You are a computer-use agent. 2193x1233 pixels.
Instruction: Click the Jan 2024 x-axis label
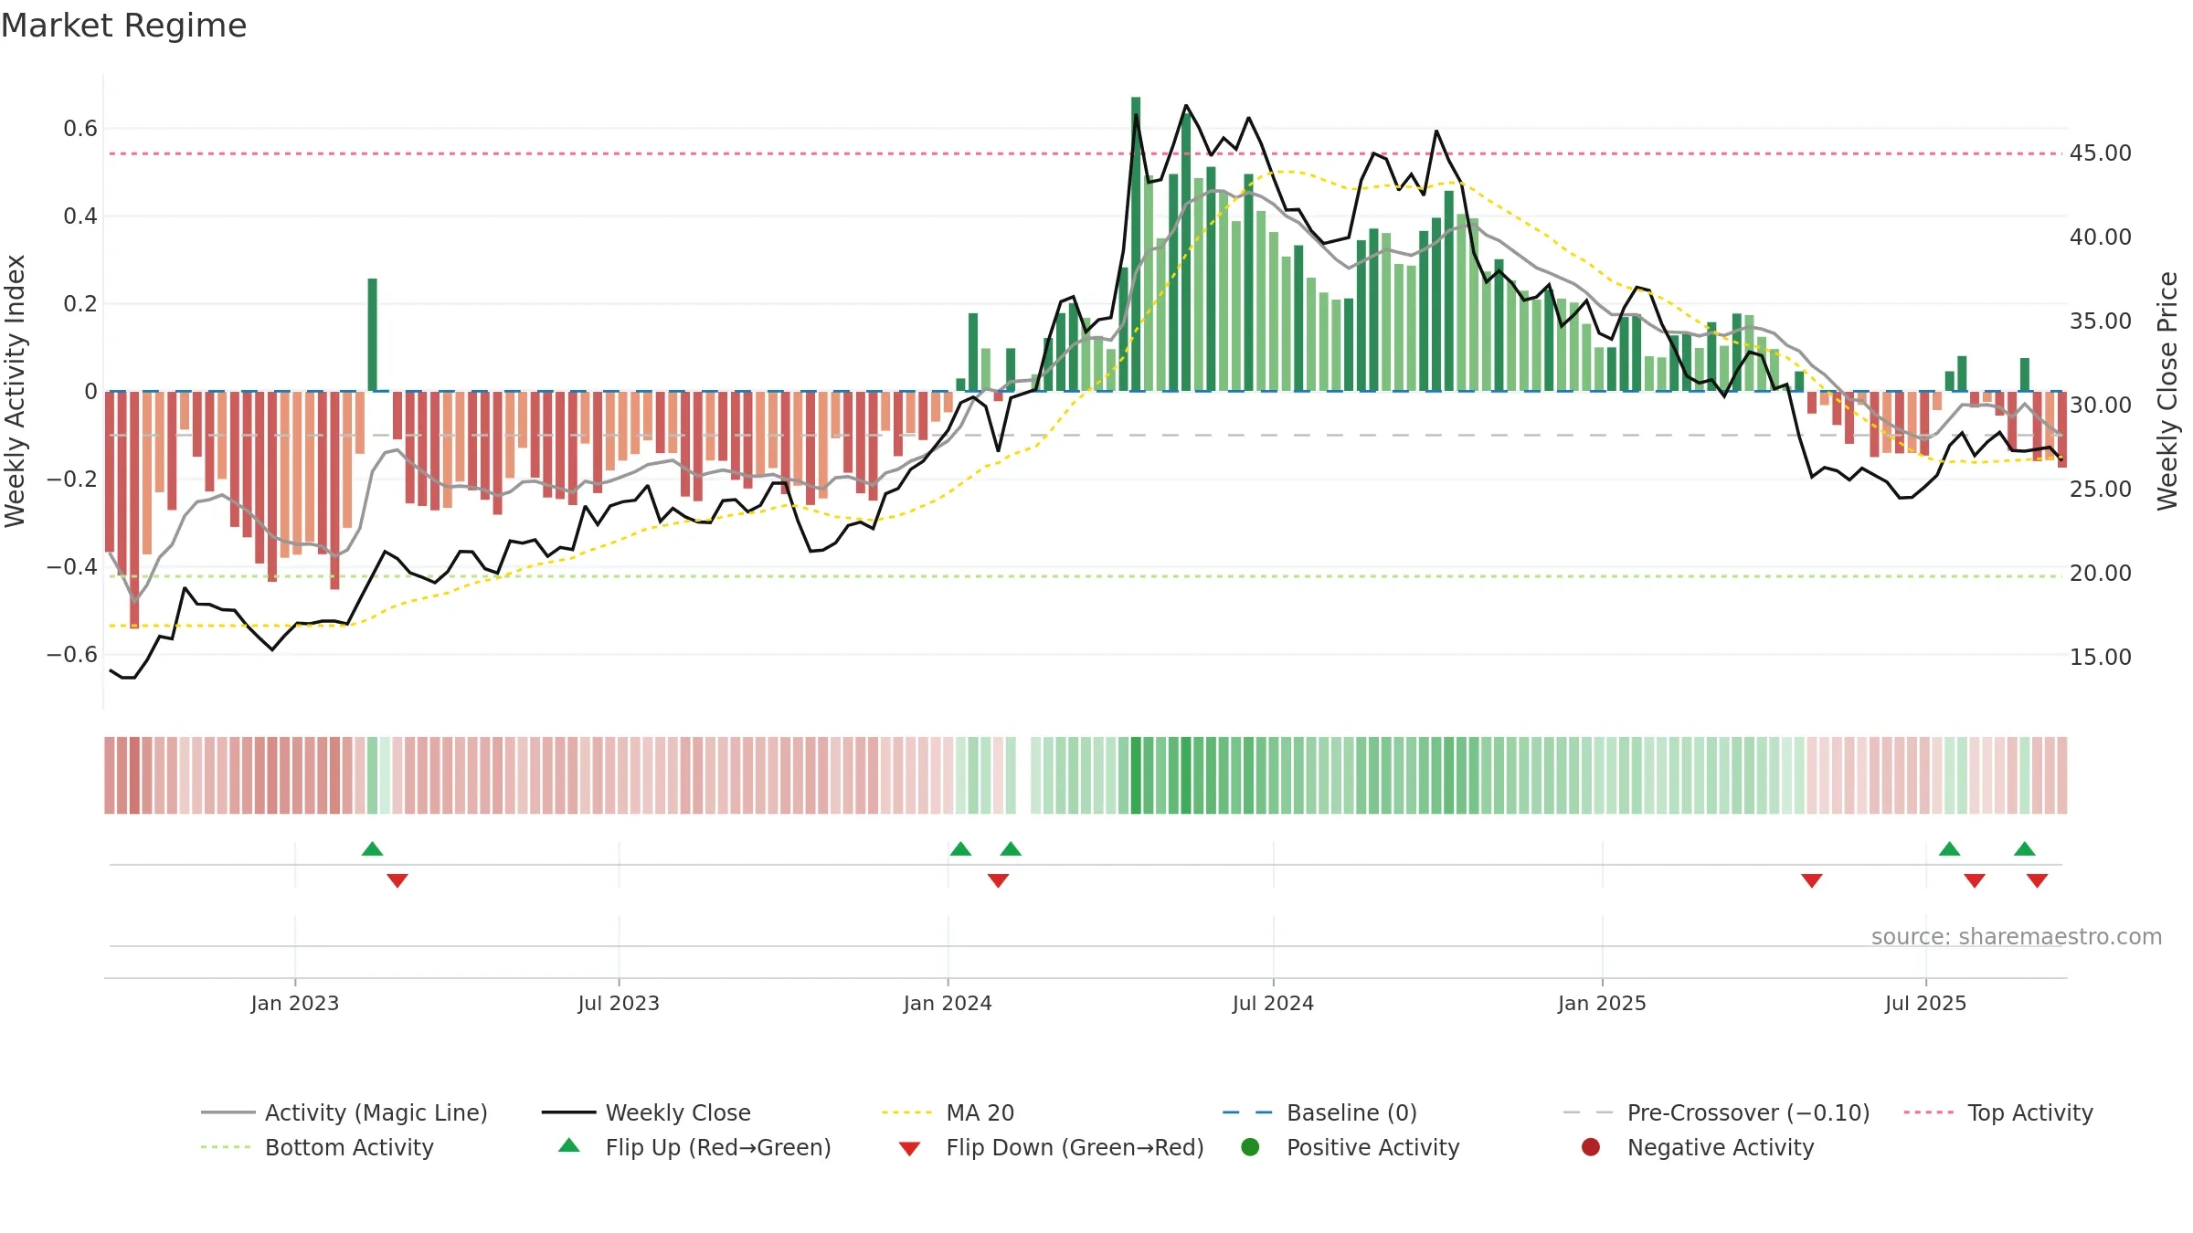coord(948,1003)
